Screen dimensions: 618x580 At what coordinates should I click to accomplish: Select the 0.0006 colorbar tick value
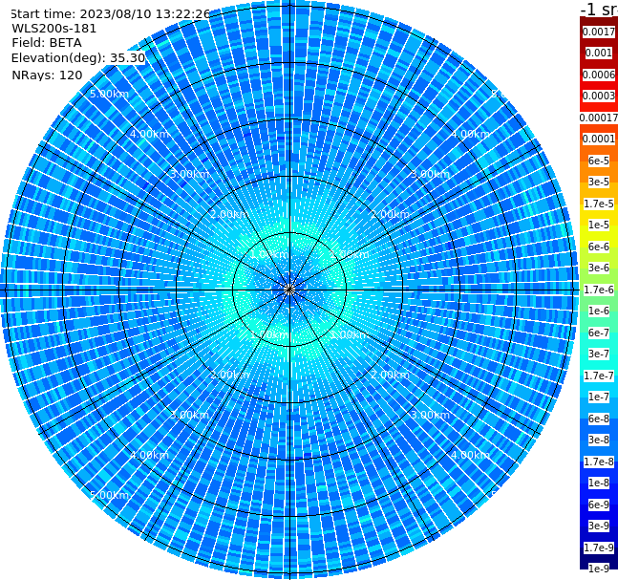pos(599,75)
